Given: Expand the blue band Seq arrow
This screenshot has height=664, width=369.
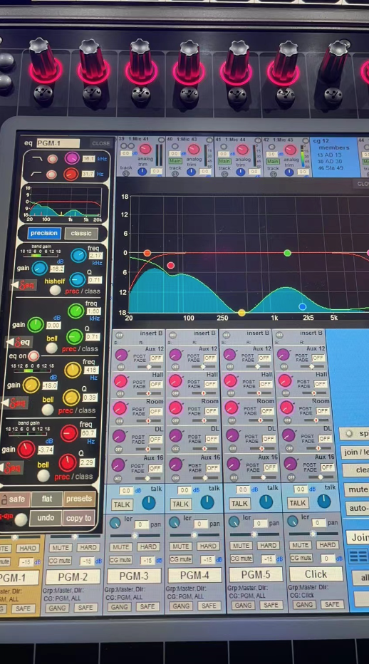Looking at the screenshot, I should [24, 286].
